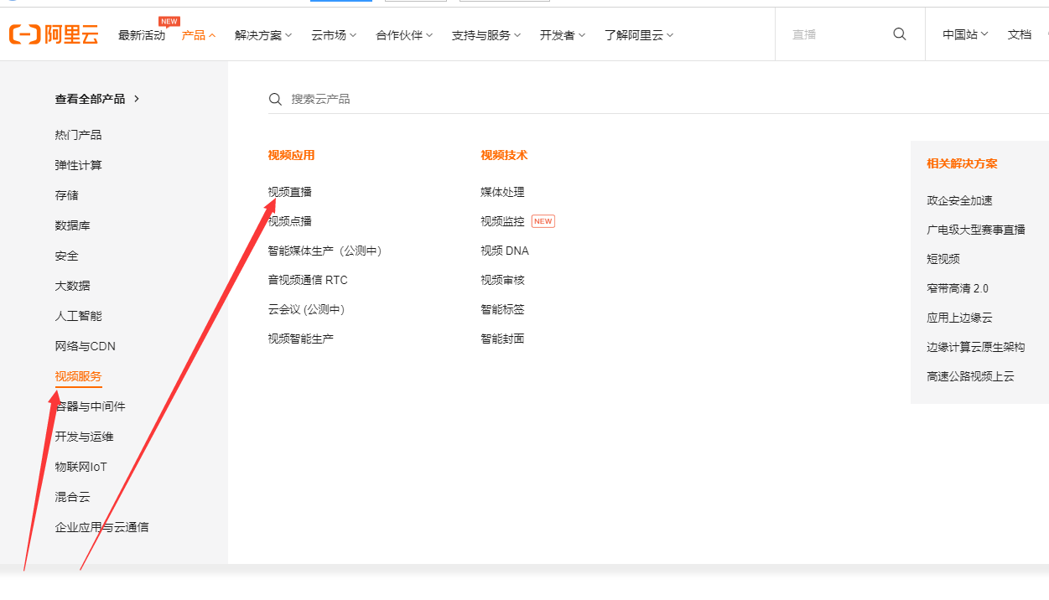This screenshot has width=1049, height=600.
Task: Open 查看全部产品 link
Action: click(91, 99)
